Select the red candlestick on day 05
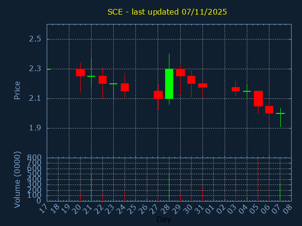Image resolution: width=302 pixels, height=226 pixels. click(258, 98)
